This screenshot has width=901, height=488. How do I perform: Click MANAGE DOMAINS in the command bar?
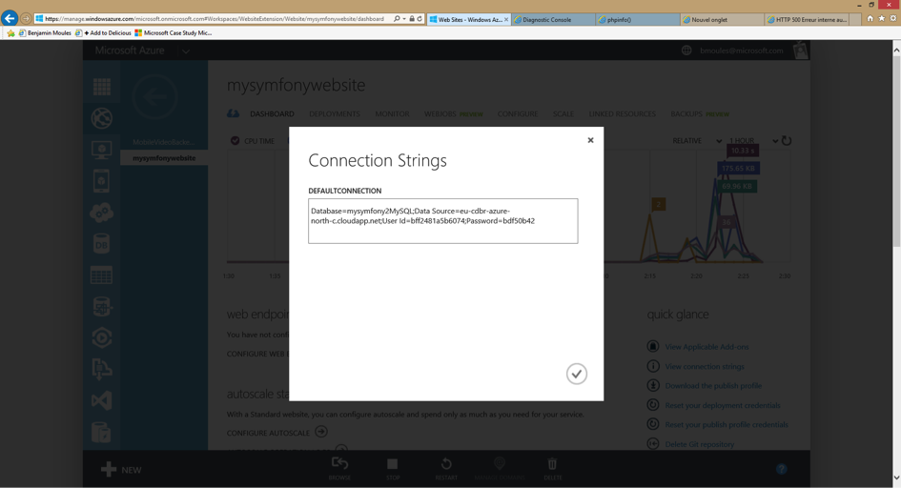click(x=500, y=468)
